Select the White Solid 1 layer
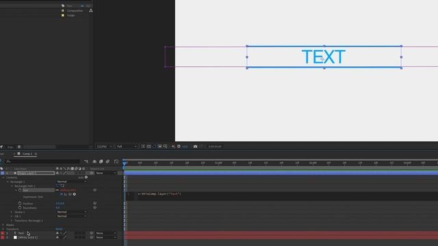Screen dimensions: 438x246 click(x=27, y=237)
